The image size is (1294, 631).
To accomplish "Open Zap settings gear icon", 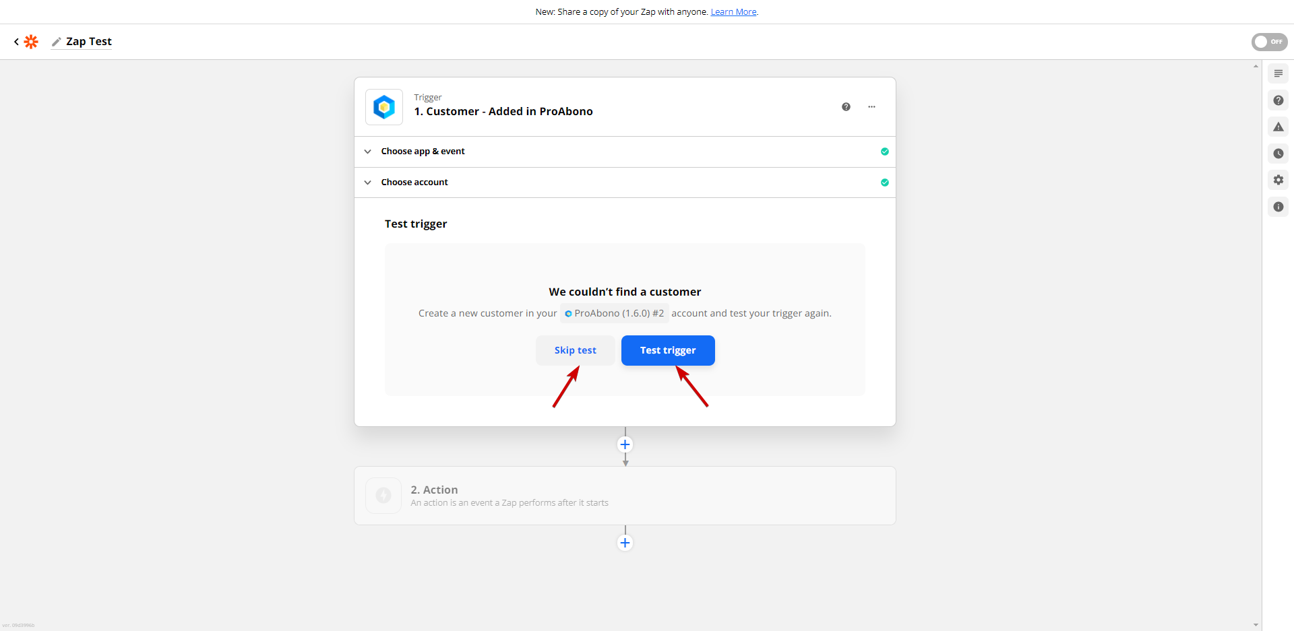I will click(1278, 180).
